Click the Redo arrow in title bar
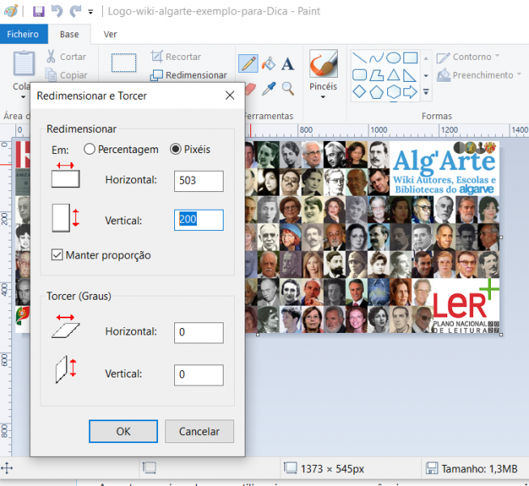529x486 pixels. (x=75, y=11)
